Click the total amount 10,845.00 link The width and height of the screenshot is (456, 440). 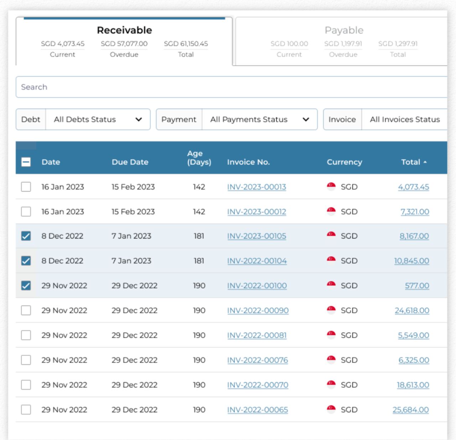pyautogui.click(x=411, y=261)
